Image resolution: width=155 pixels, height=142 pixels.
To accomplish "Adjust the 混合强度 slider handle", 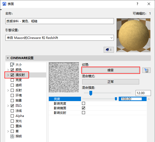I will coord(91,93).
